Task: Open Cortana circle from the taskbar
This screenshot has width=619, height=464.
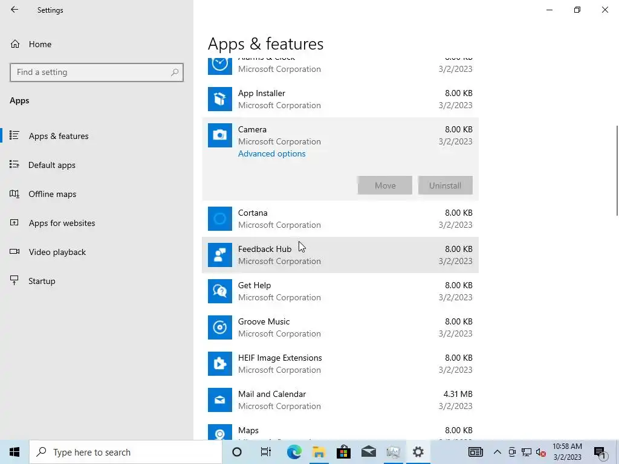Action: click(237, 452)
